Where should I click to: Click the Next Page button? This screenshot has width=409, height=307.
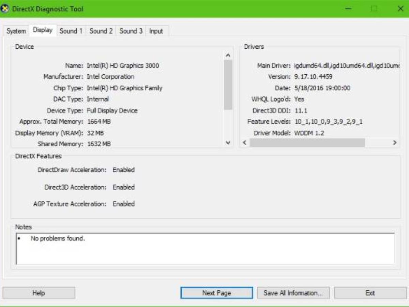216,293
